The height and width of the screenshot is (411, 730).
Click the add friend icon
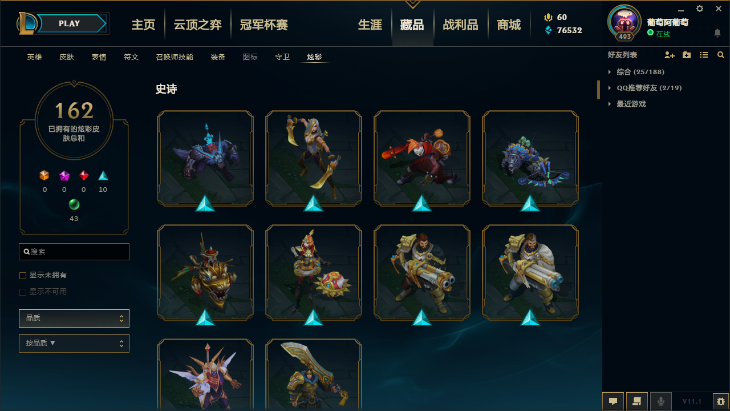point(670,55)
